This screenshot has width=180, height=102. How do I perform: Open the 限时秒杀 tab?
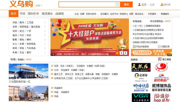coord(33,14)
